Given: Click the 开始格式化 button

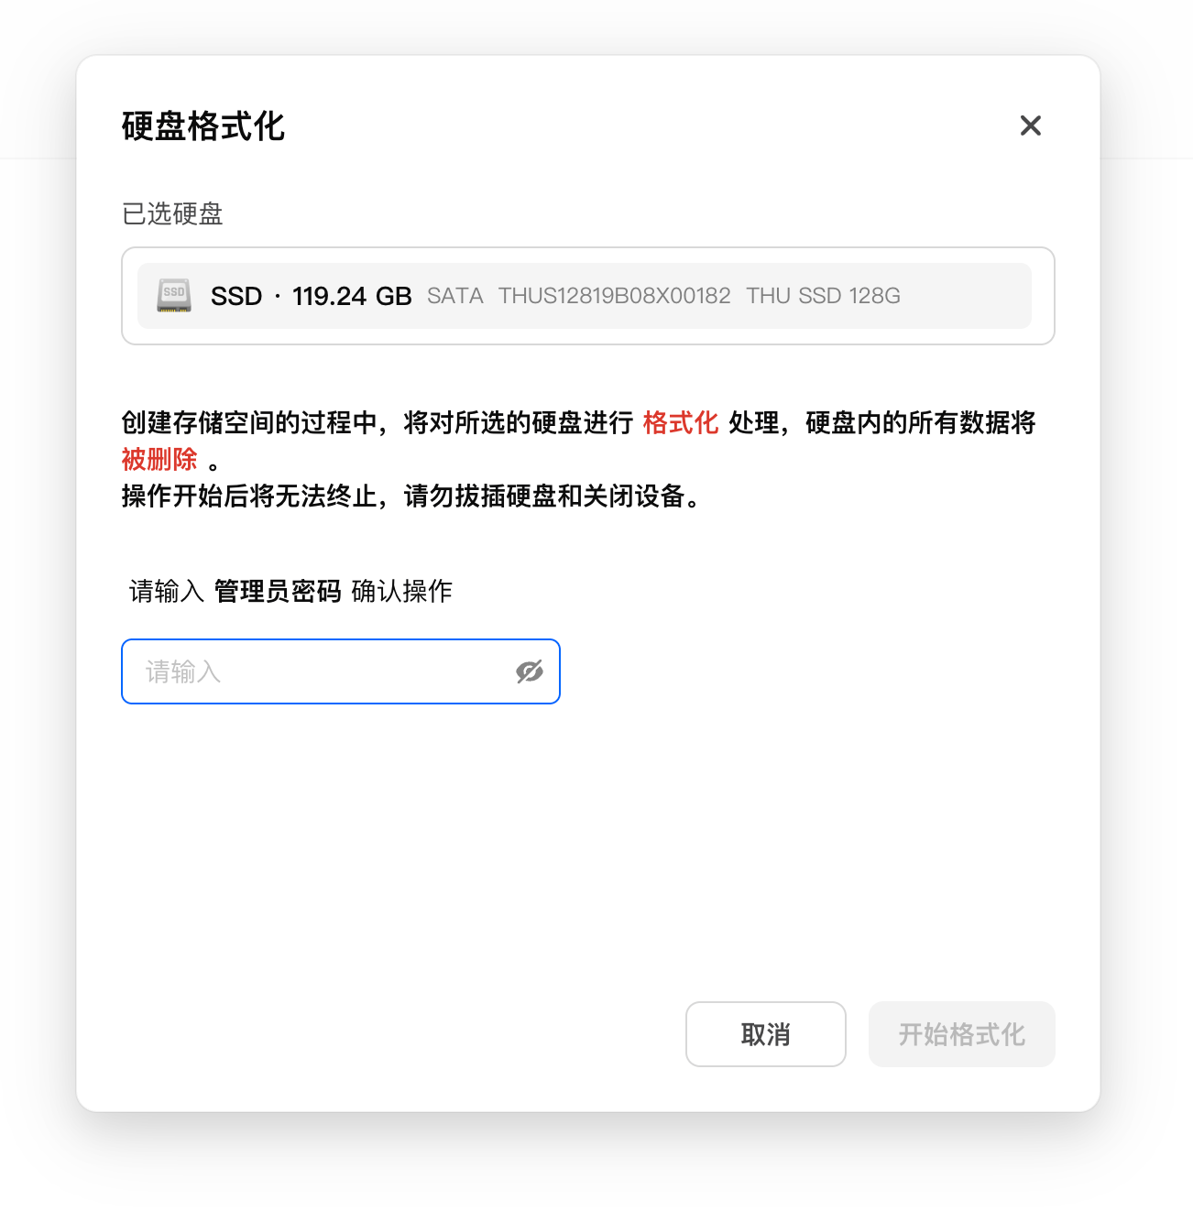Looking at the screenshot, I should coord(962,1034).
